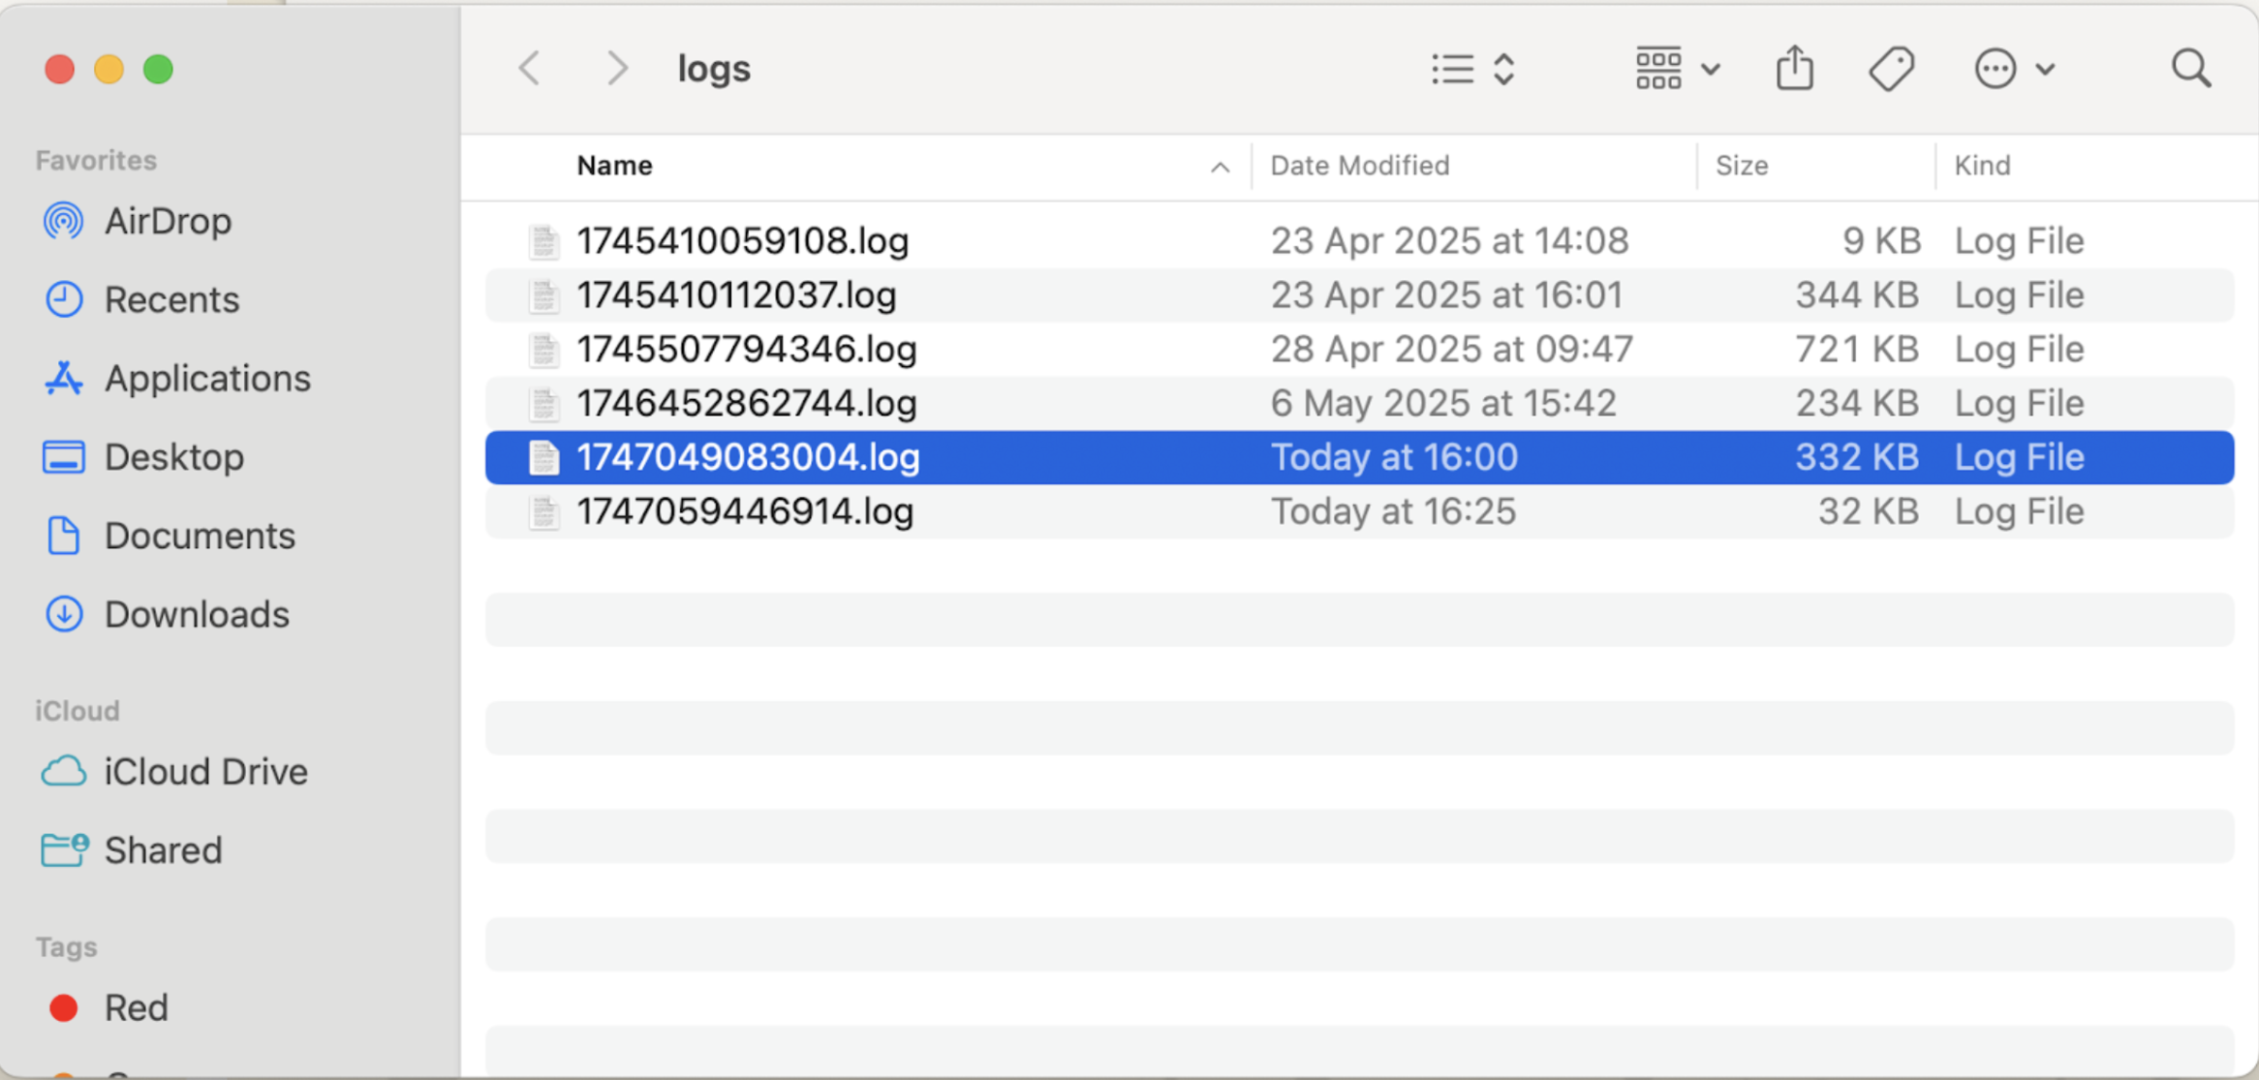The width and height of the screenshot is (2259, 1080).
Task: Toggle sort direction via Name column arrow
Action: 1220,168
